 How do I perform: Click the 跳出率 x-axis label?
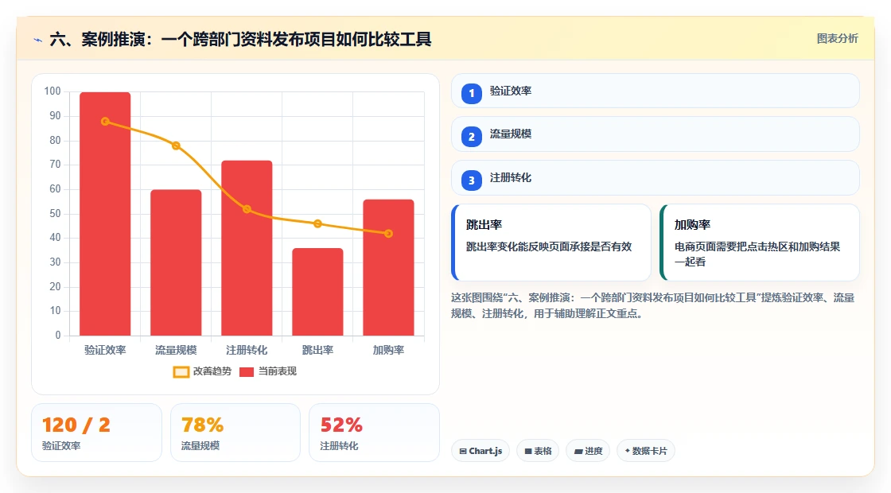(317, 350)
